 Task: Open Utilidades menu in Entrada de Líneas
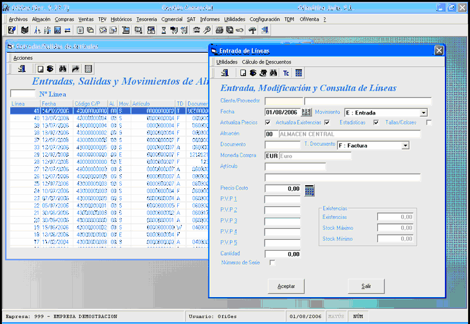click(x=227, y=62)
